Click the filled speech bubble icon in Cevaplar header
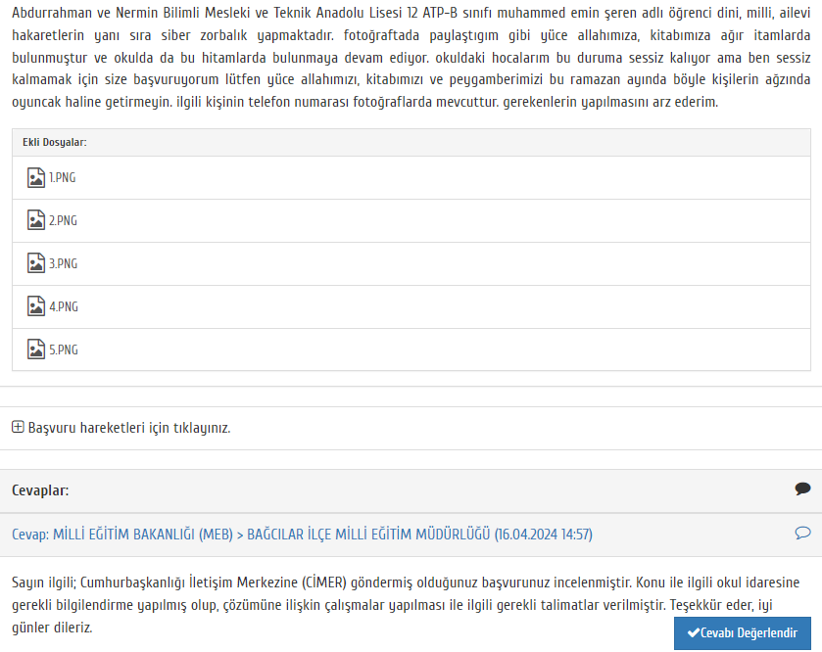Screen dimensions: 822x652 (802, 489)
